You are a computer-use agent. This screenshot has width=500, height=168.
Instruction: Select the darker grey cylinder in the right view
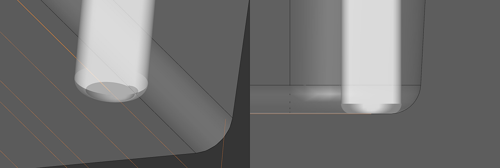[316, 43]
